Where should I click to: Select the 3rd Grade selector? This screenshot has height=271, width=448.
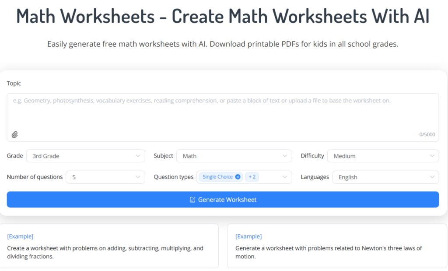coord(85,156)
